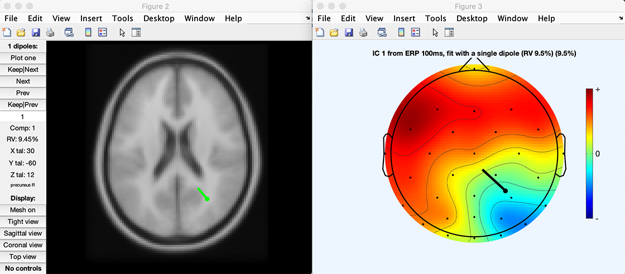Select the Edit Plot arrow in Figure 3
The width and height of the screenshot is (625, 274).
(x=435, y=32)
